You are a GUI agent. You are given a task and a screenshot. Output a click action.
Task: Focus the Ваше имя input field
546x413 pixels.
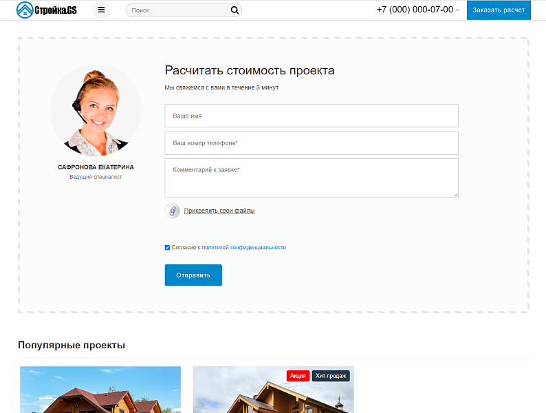tap(311, 116)
